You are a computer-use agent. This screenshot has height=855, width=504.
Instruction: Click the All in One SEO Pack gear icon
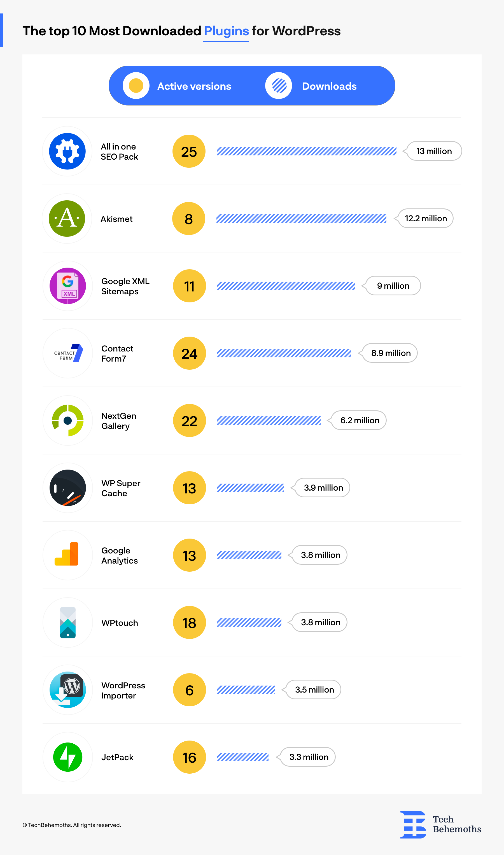pos(67,151)
